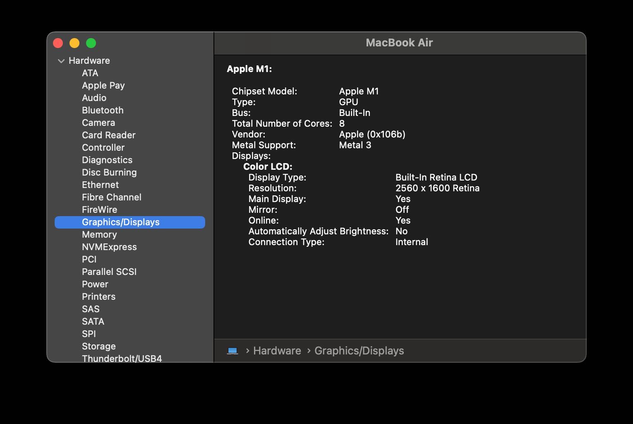Click the GPU type value

pyautogui.click(x=348, y=102)
